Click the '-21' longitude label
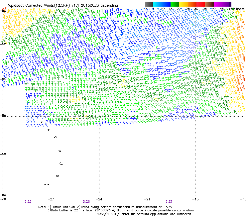This screenshot has height=216, width=246. pos(147,199)
